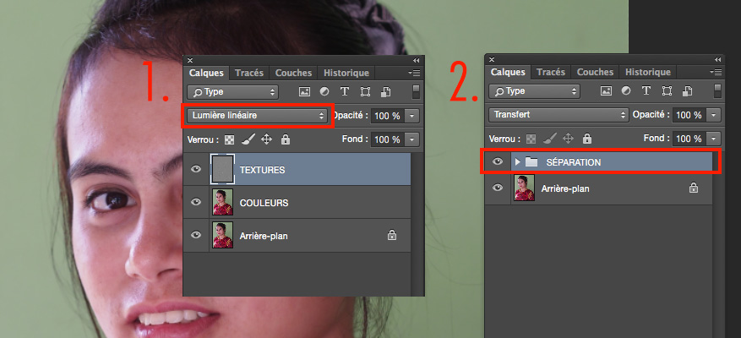Select Arrière-plan thumbnail in panel 2
741x338 pixels.
click(x=524, y=188)
